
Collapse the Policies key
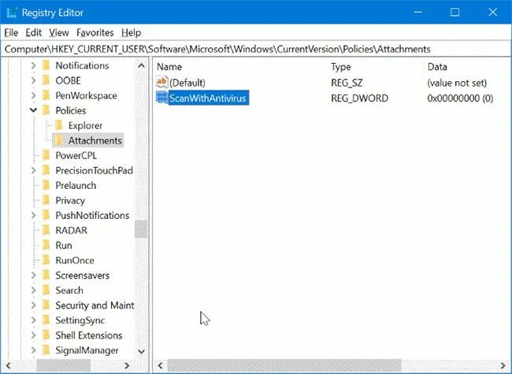click(x=33, y=111)
